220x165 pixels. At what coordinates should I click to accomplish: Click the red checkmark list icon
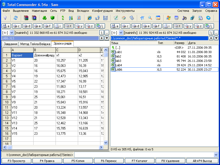[x=79, y=18]
